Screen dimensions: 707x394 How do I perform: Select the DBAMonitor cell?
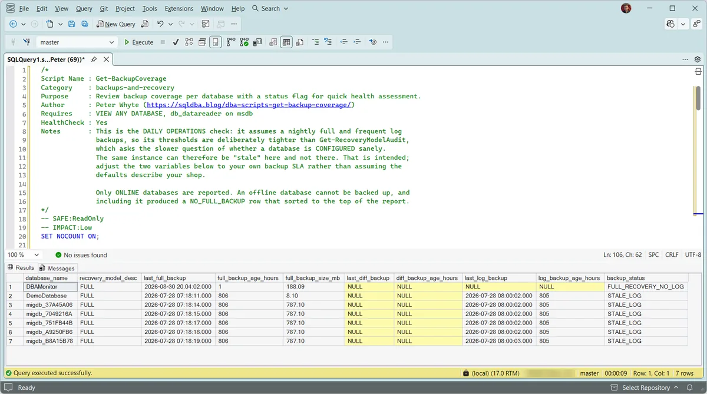tap(50, 287)
